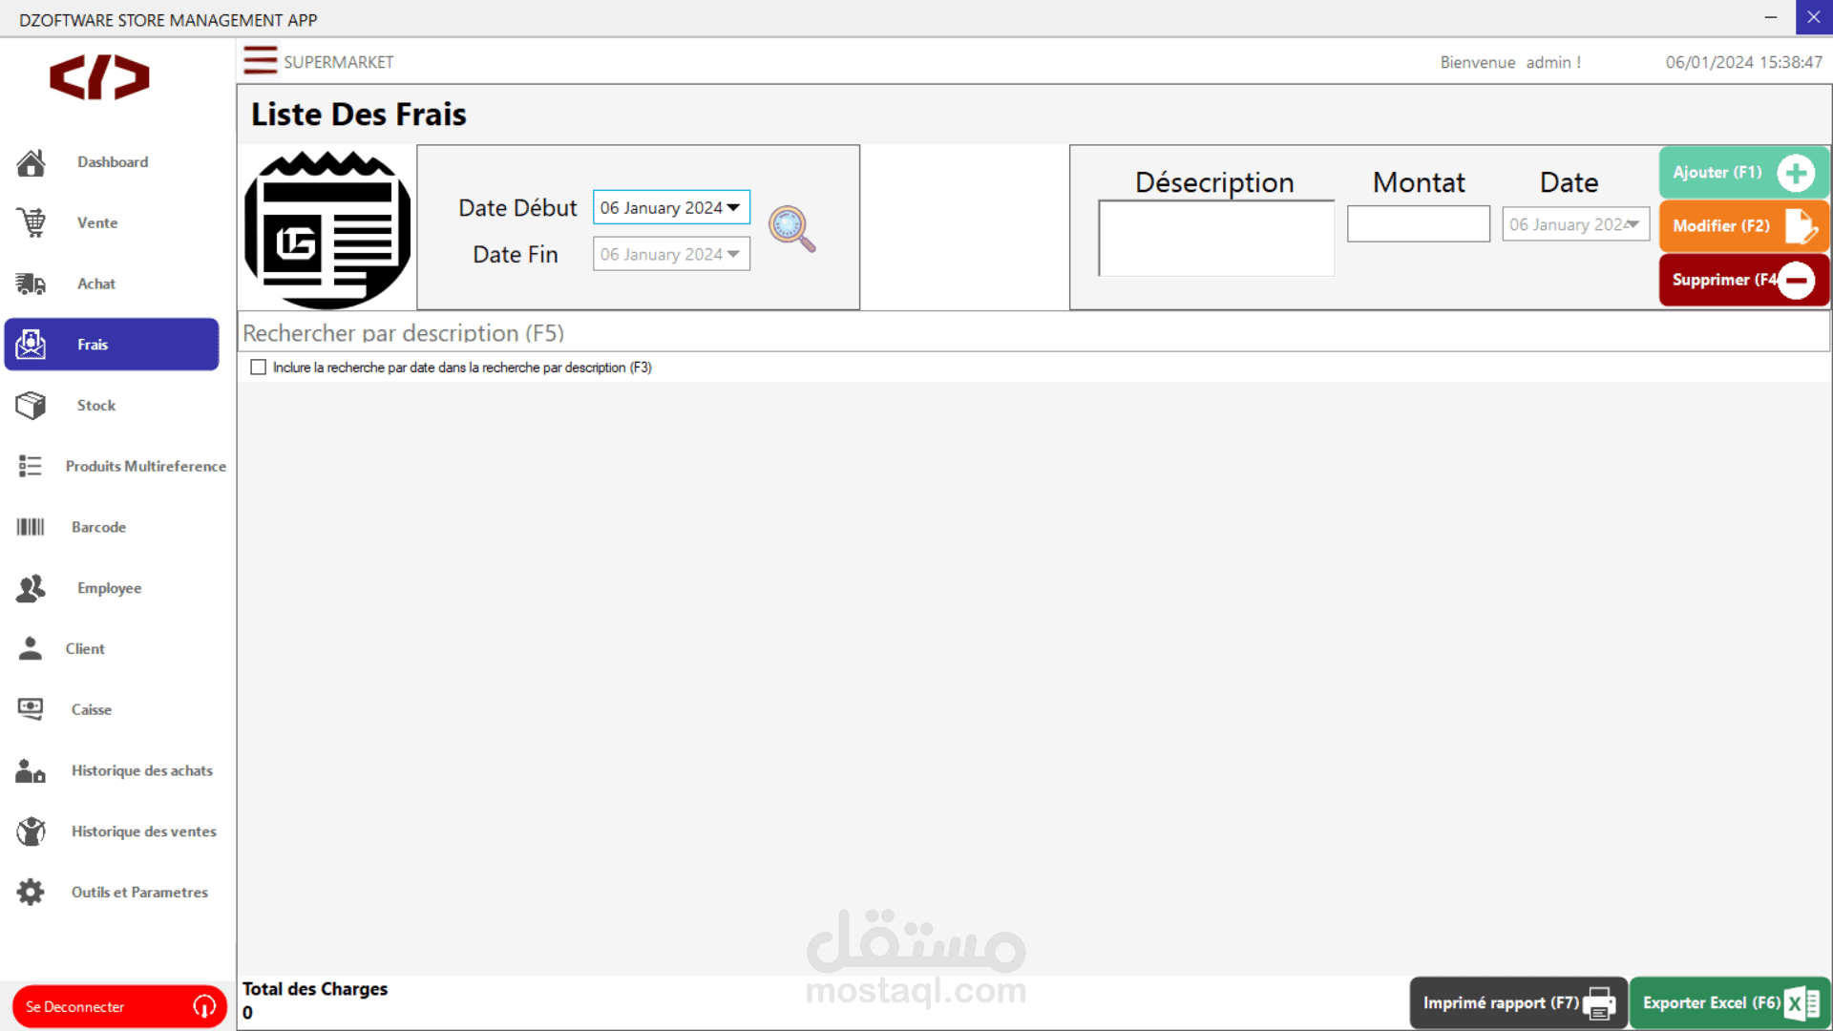The height and width of the screenshot is (1031, 1833).
Task: Click the Vente shopping cart icon
Action: click(31, 223)
